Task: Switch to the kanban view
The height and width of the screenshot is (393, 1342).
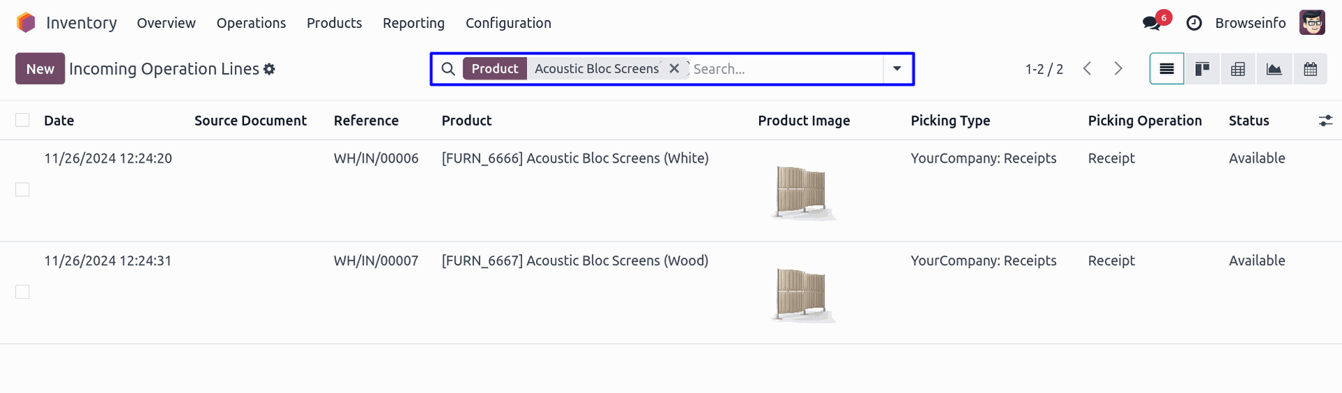Action: 1202,69
